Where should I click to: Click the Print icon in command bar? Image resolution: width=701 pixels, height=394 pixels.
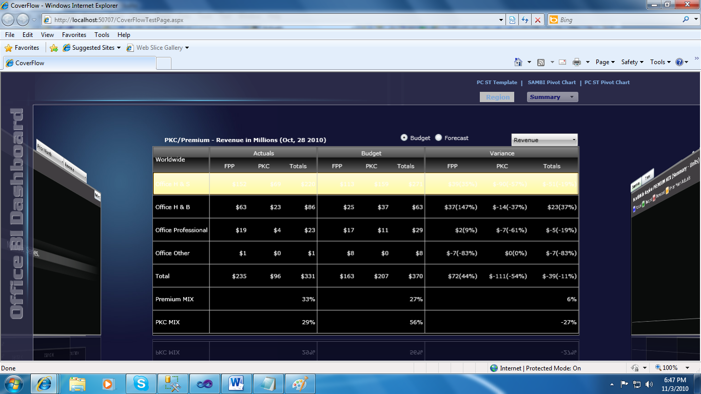(x=577, y=62)
